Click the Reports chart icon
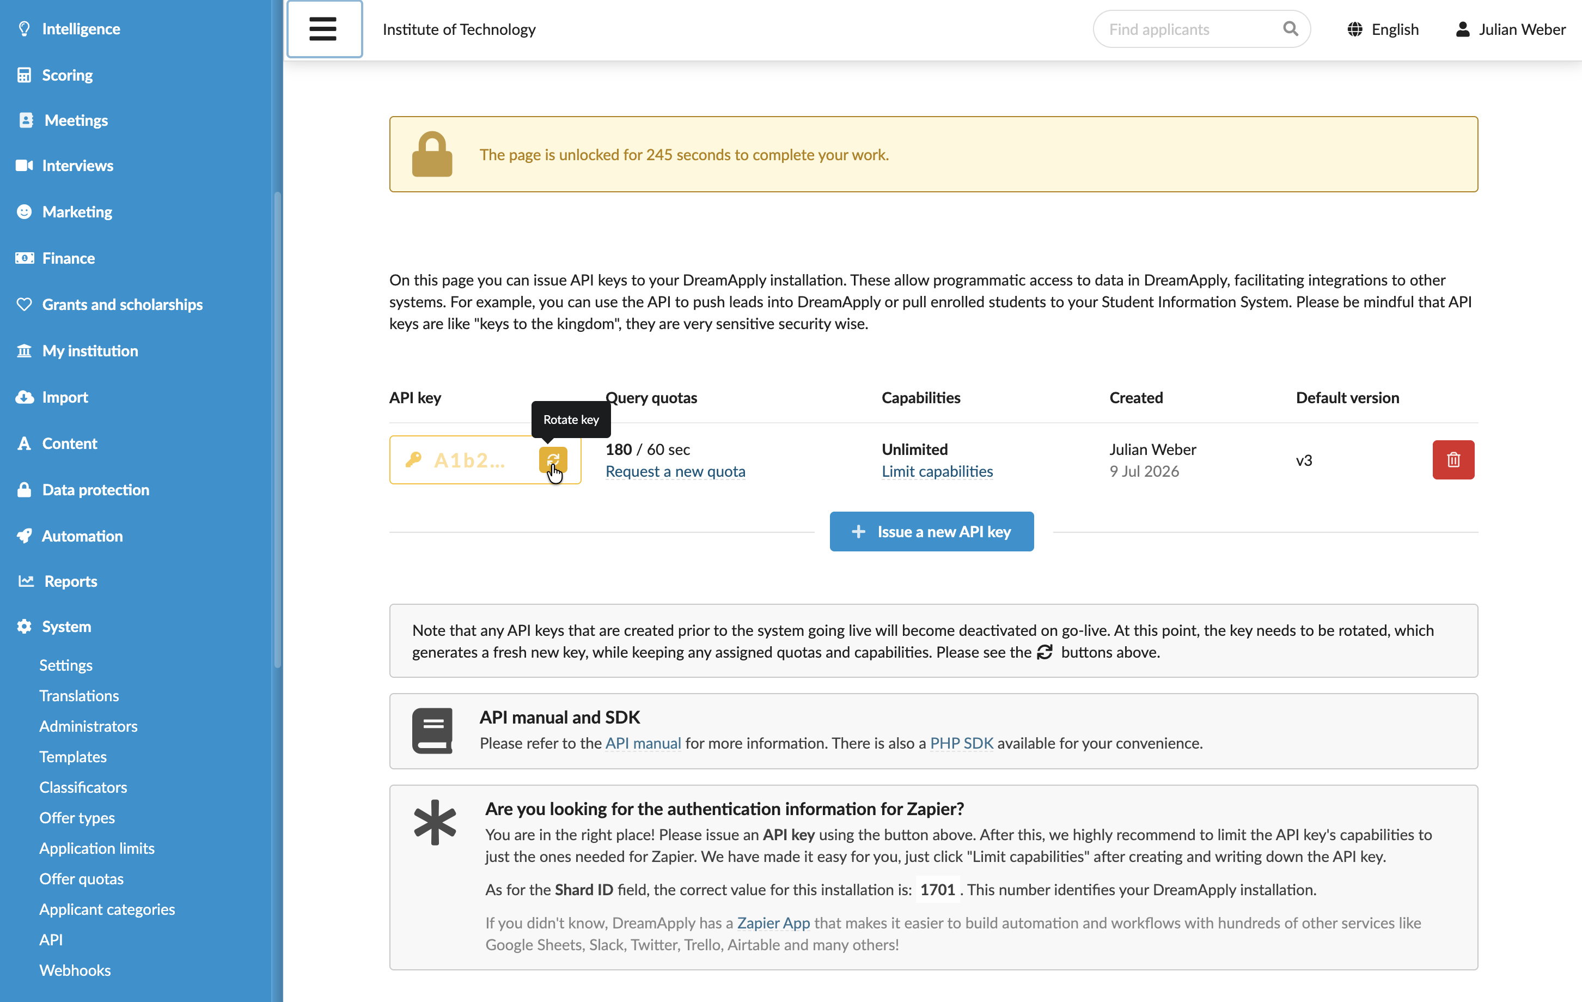Image resolution: width=1582 pixels, height=1002 pixels. pos(26,581)
